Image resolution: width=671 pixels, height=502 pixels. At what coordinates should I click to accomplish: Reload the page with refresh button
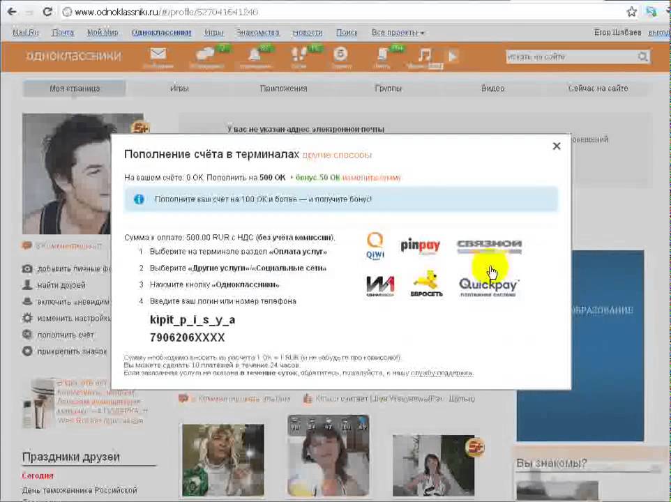pyautogui.click(x=47, y=12)
